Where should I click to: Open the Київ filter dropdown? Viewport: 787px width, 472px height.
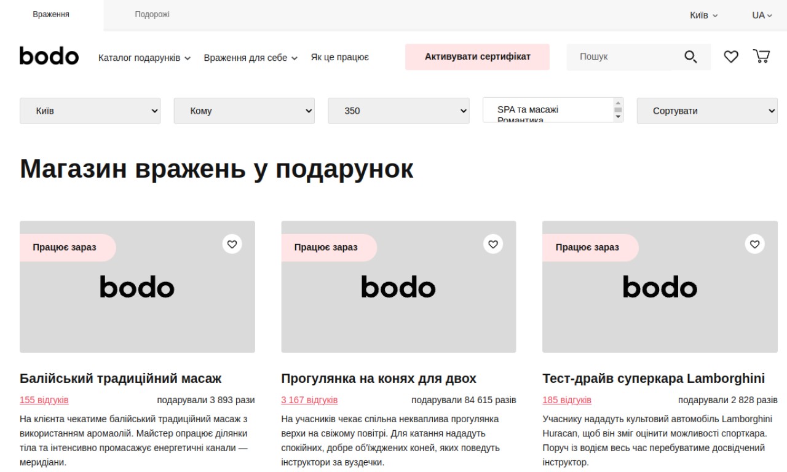click(x=90, y=111)
